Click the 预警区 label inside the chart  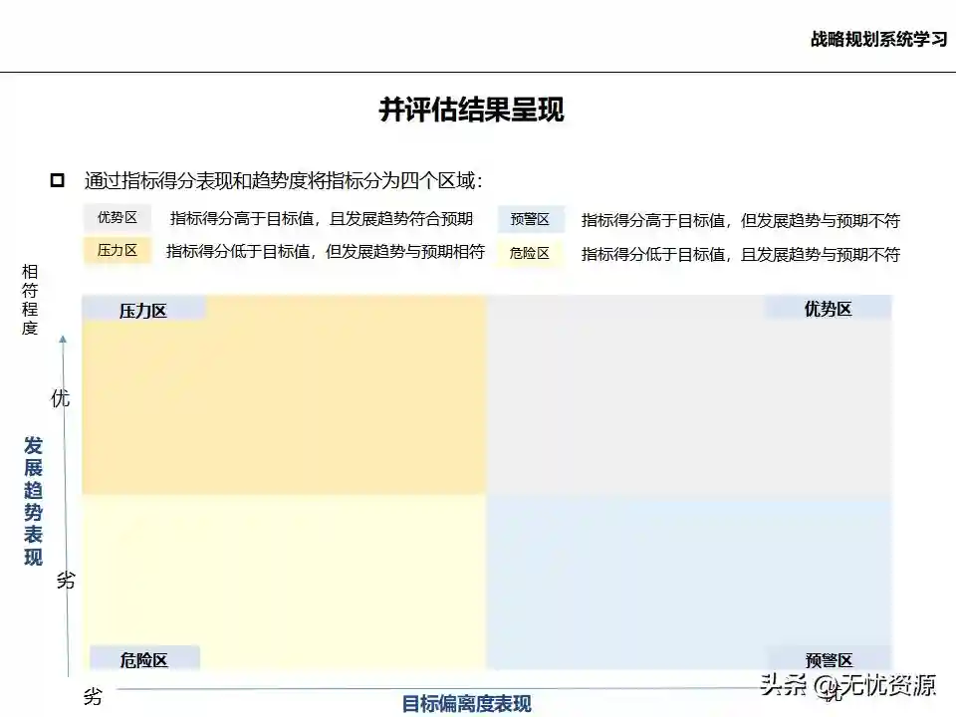(x=829, y=659)
